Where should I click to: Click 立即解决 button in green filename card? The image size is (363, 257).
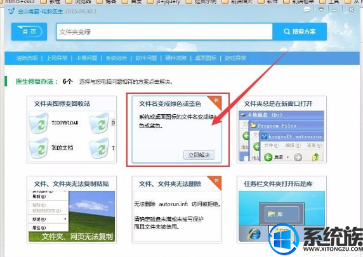pos(199,155)
